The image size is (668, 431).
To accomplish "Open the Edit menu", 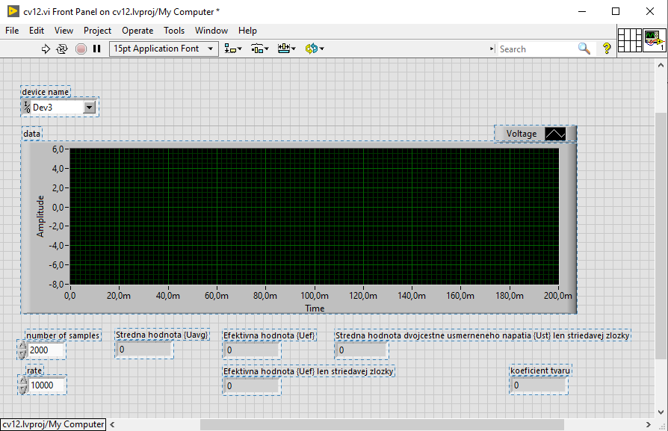I will click(x=37, y=31).
